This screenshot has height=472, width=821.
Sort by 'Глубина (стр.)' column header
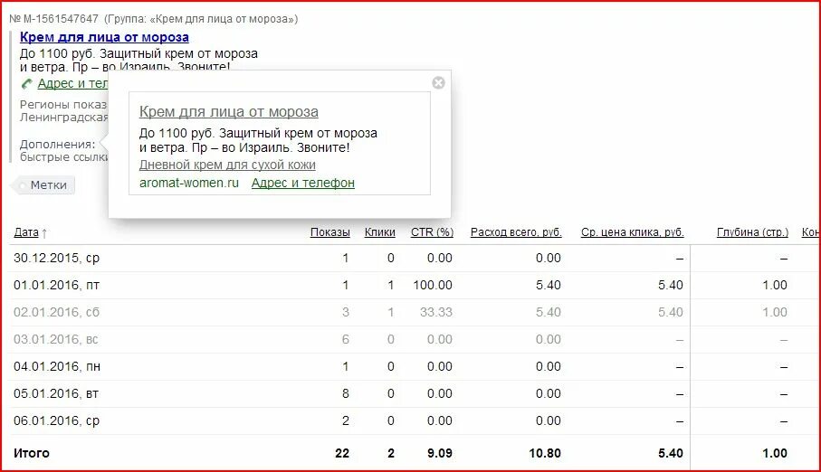point(752,232)
